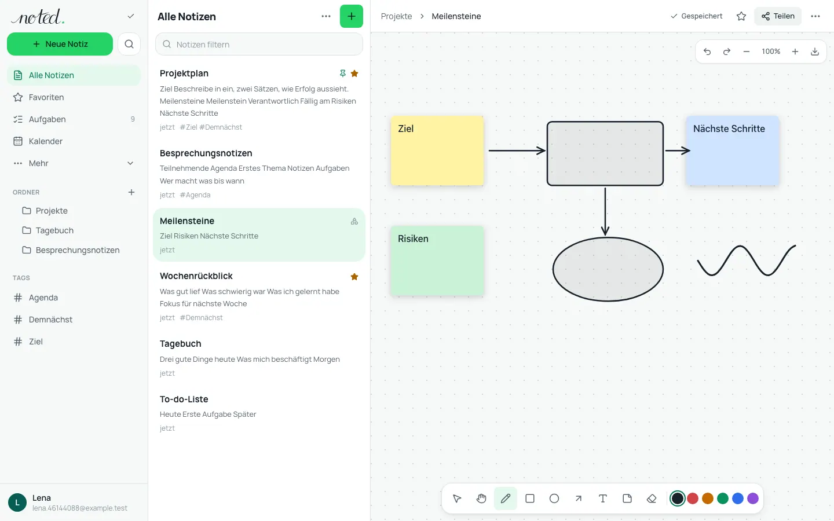Open workspace dropdown next to noted logo
This screenshot has height=521, width=834.
[x=131, y=16]
